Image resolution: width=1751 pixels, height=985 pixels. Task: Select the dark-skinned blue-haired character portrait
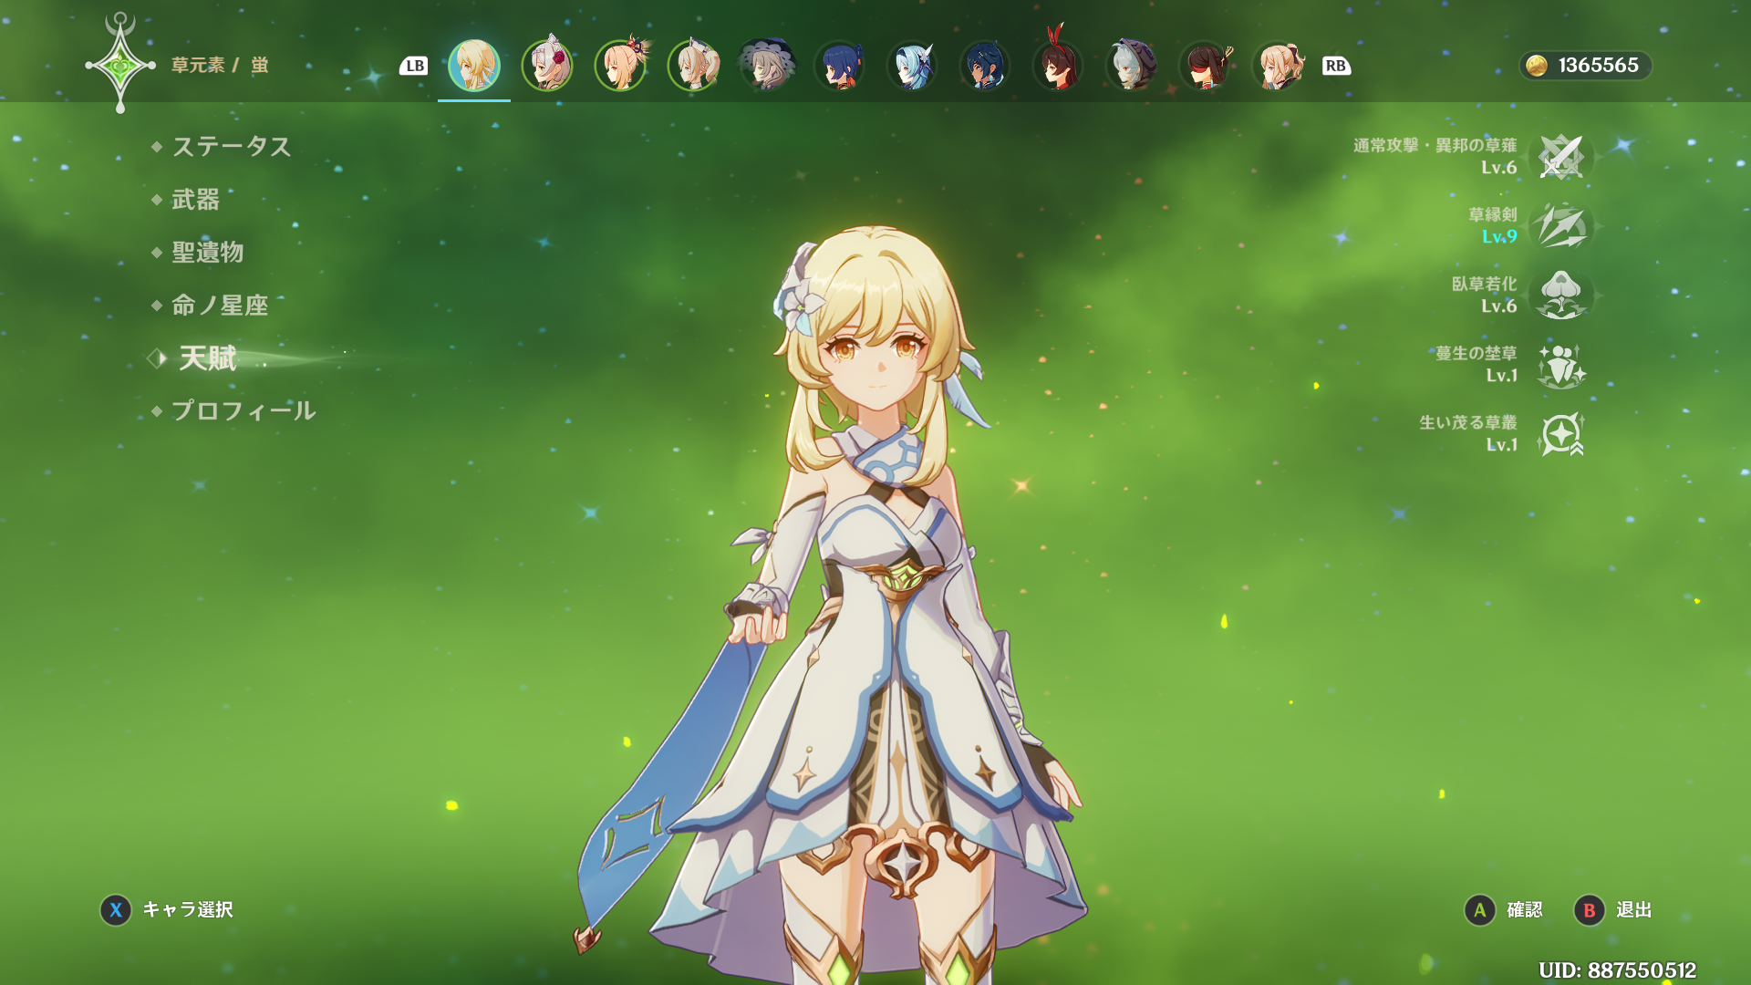pyautogui.click(x=985, y=66)
